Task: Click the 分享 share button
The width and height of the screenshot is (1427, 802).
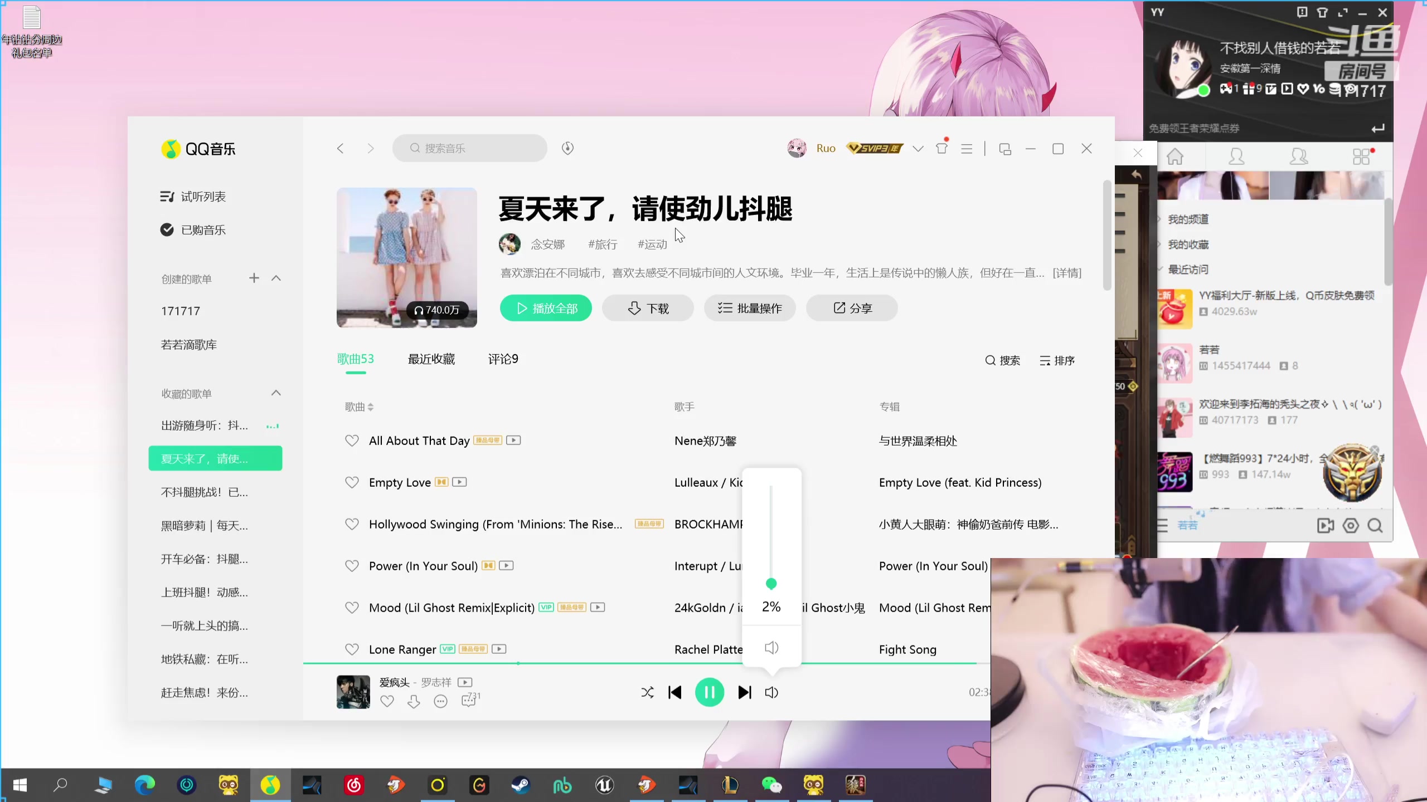Action: 851,307
